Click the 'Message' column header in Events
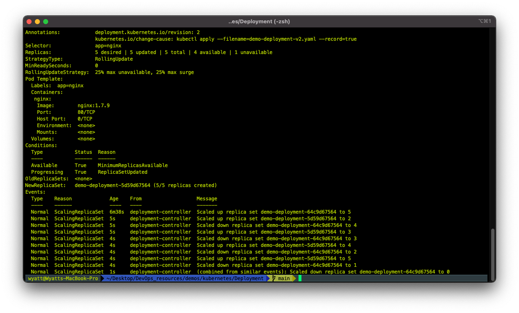The width and height of the screenshot is (519, 313). (207, 199)
